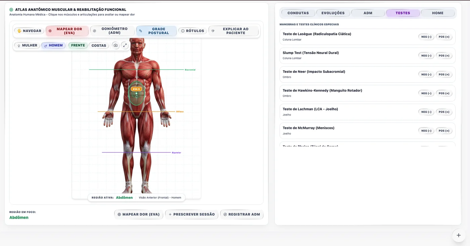Open the floating plus button
470x246 pixels.
coord(459,235)
